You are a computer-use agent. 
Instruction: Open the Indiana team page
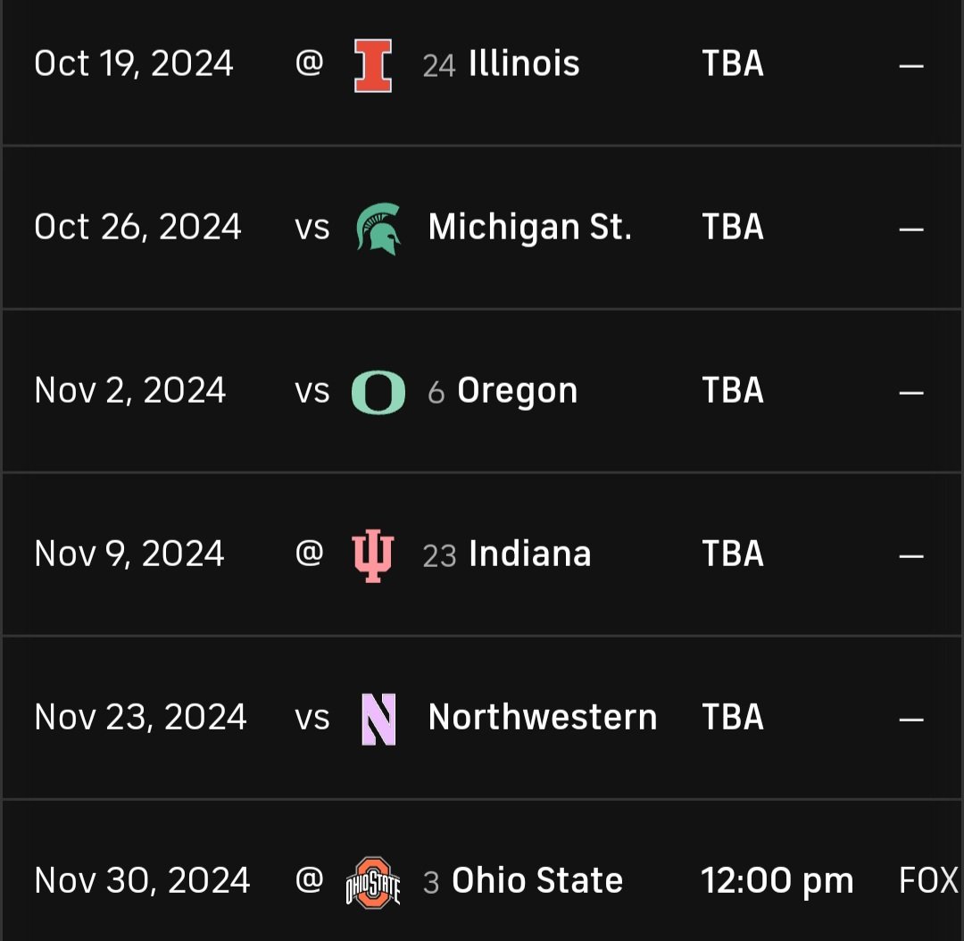[530, 554]
